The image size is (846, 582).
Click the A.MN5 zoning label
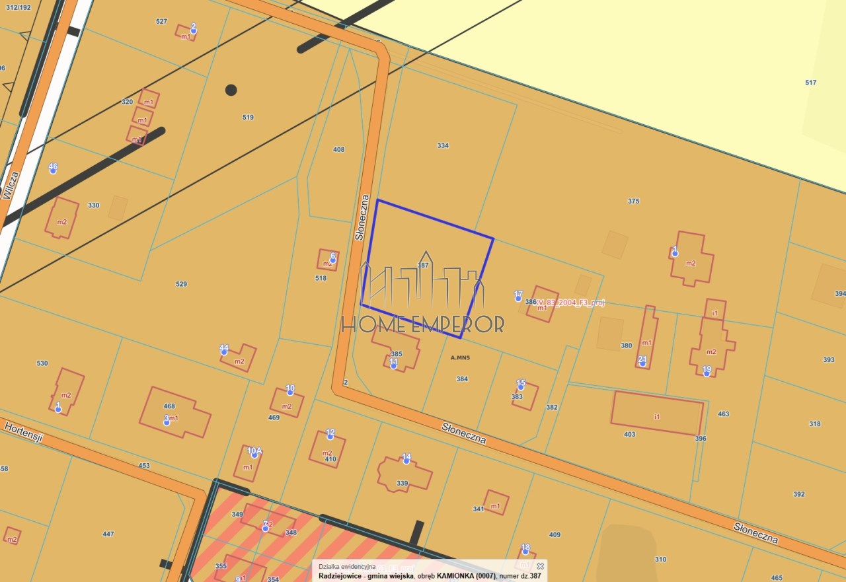(460, 358)
